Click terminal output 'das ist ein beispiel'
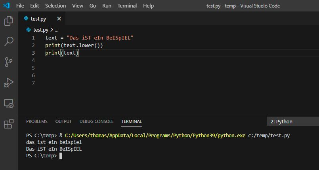 [x=54, y=142]
